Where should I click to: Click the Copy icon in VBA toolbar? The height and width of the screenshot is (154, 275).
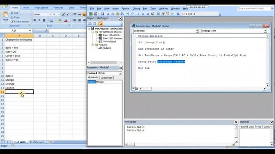(x=113, y=14)
